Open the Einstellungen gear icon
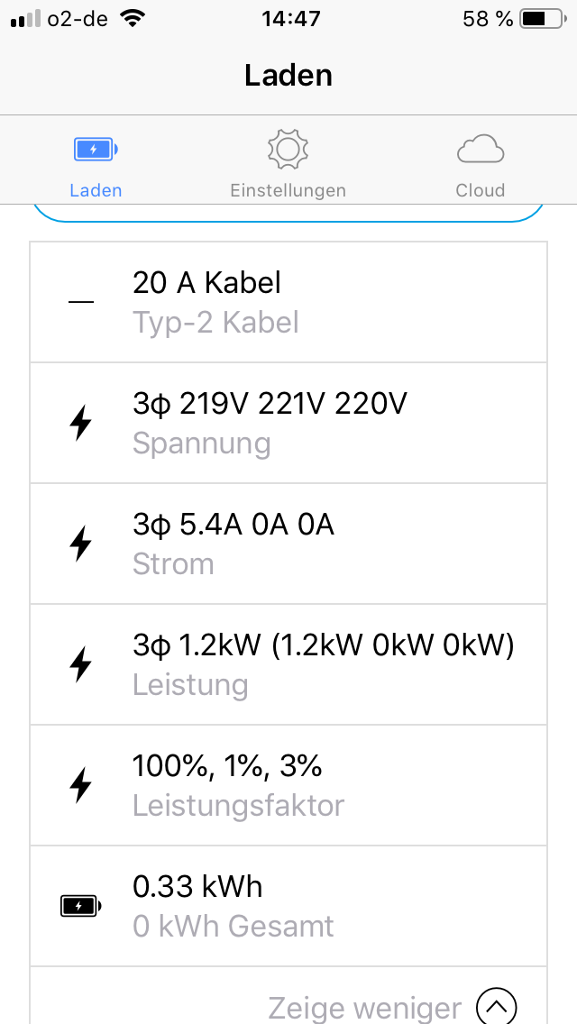Screen dimensions: 577x1024 click(x=288, y=150)
